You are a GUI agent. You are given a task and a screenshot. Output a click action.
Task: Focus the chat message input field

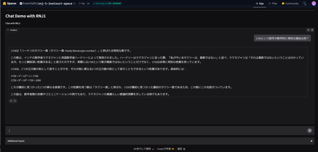coord(155,131)
